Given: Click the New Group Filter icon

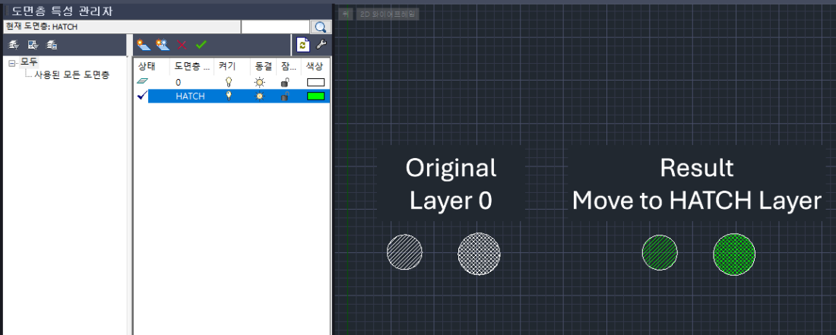Looking at the screenshot, I should tap(33, 45).
